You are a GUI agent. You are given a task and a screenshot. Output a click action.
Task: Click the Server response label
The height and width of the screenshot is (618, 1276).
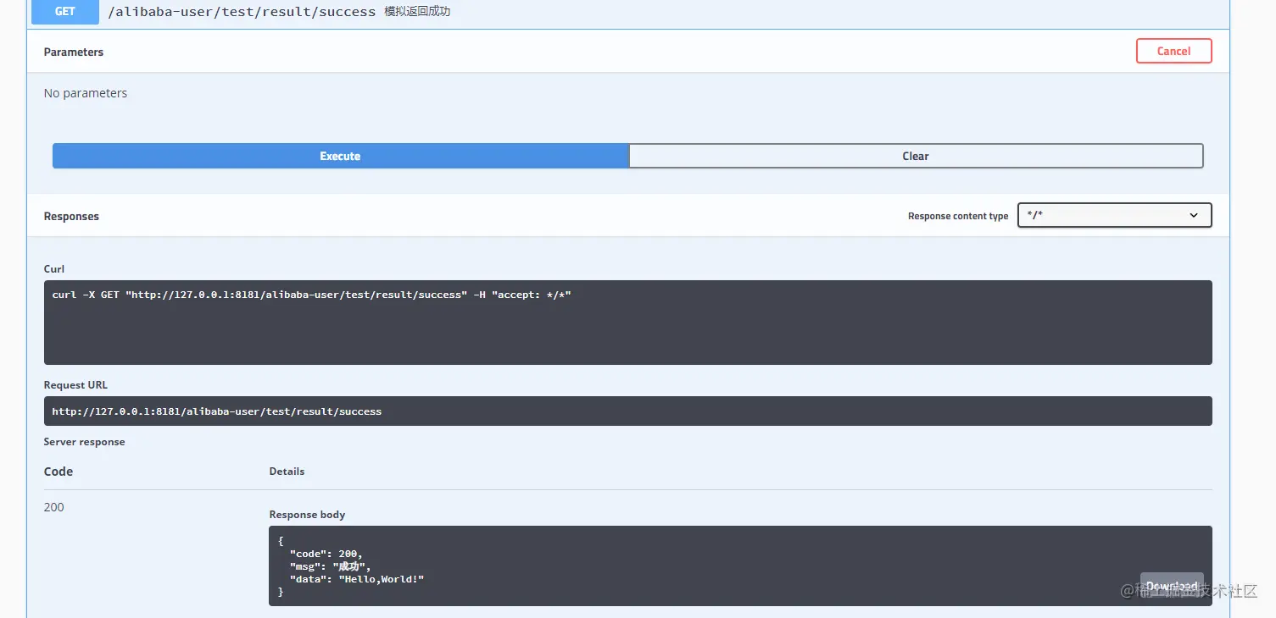point(84,441)
